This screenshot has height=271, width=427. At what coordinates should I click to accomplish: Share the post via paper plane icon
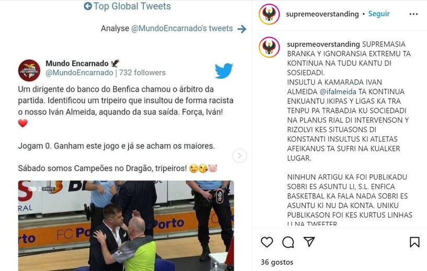pos(309,242)
